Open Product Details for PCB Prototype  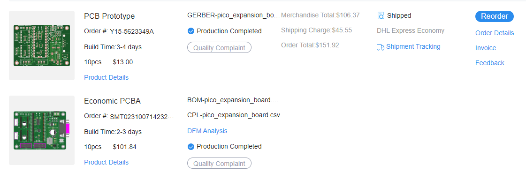click(106, 77)
